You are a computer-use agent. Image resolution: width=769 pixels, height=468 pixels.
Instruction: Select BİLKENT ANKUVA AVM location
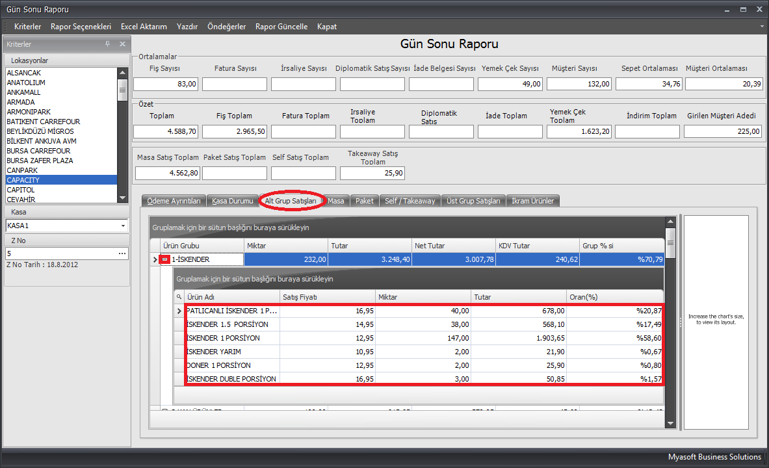click(61, 141)
